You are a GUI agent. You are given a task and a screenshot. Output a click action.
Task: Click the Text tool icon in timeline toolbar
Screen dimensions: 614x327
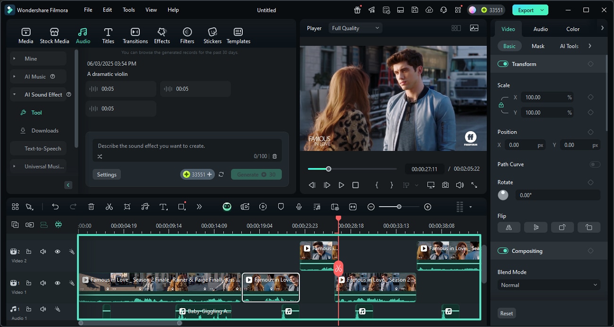pyautogui.click(x=163, y=207)
